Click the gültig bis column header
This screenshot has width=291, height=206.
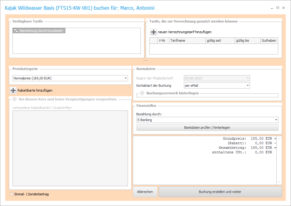[x=247, y=40]
